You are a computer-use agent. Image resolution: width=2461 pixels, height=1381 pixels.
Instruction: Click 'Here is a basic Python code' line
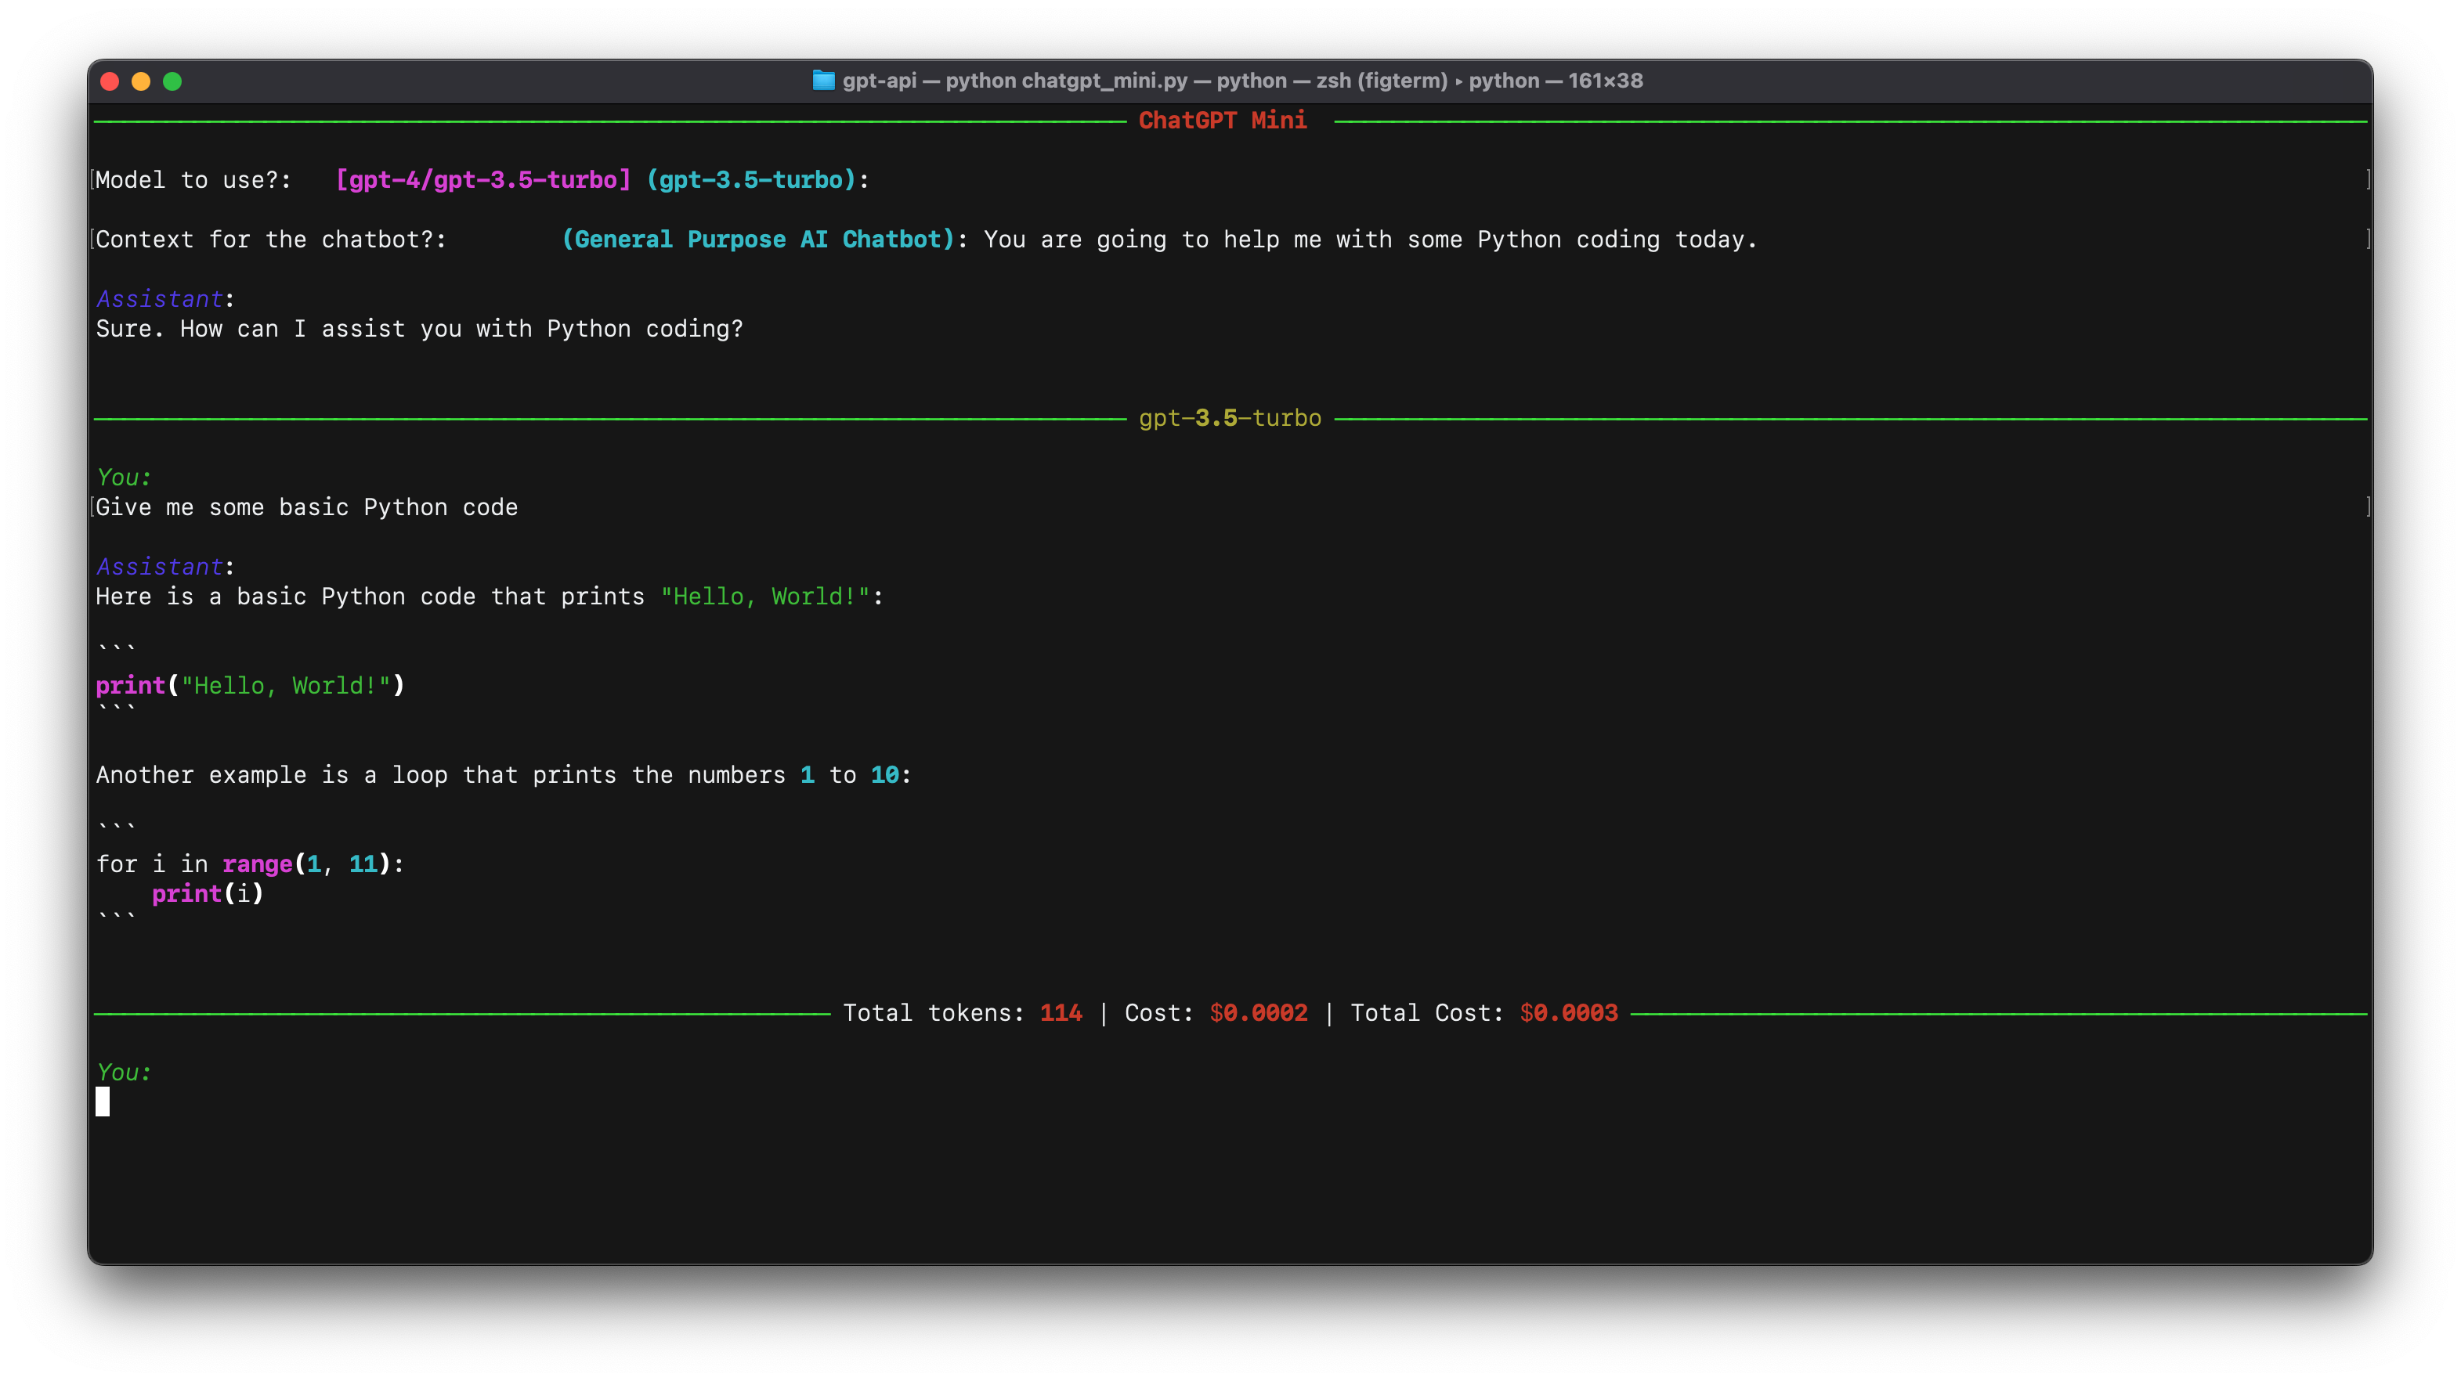pyautogui.click(x=490, y=596)
